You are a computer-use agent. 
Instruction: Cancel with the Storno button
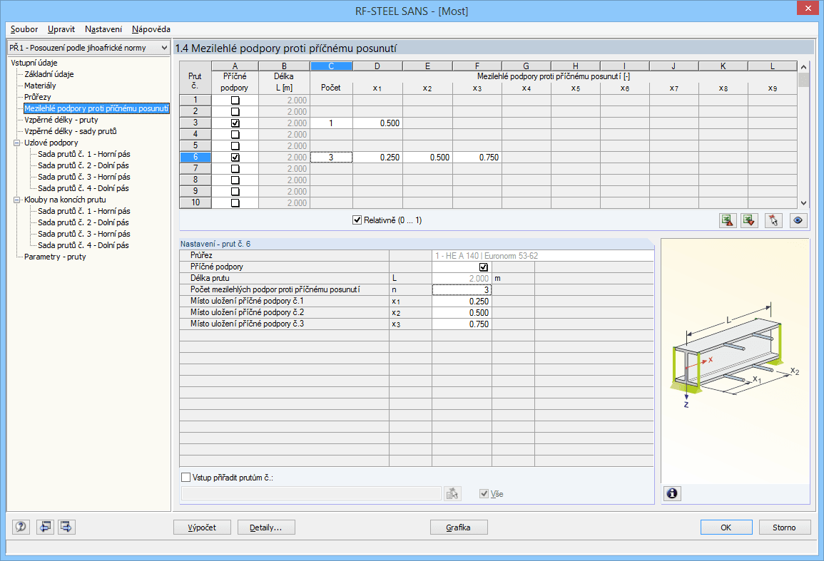click(x=785, y=527)
